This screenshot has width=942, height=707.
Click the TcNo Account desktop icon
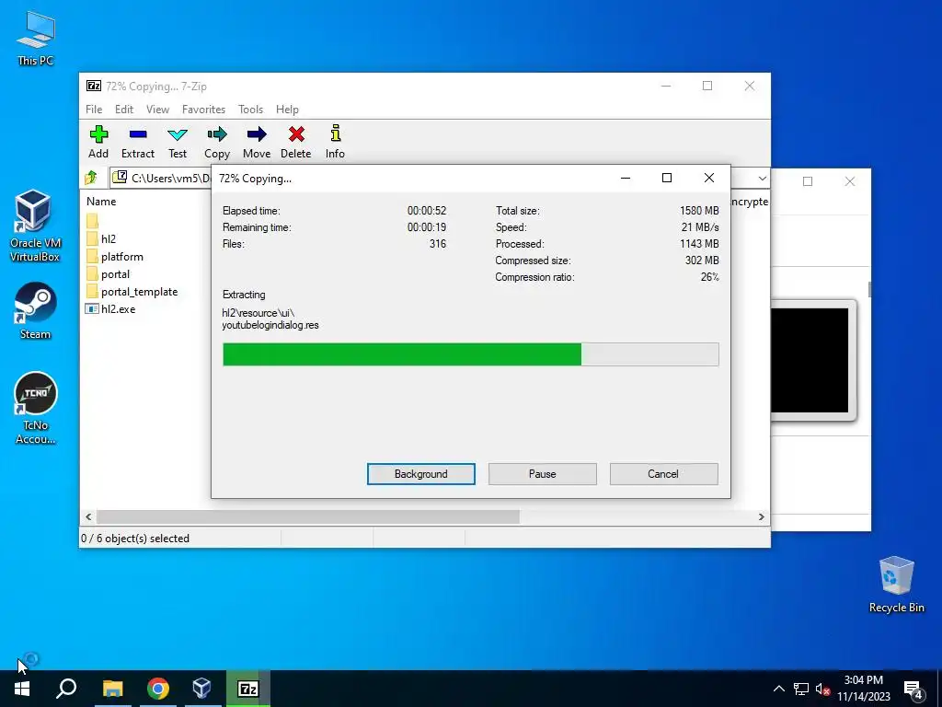[36, 409]
